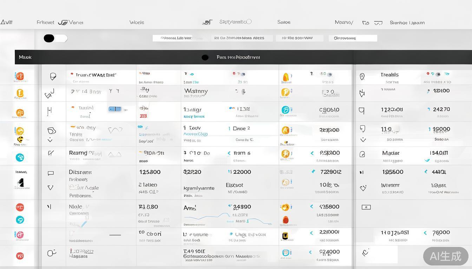Click the shield icon beside Truanr WAst Riat
The height and width of the screenshot is (269, 472).
[53, 76]
